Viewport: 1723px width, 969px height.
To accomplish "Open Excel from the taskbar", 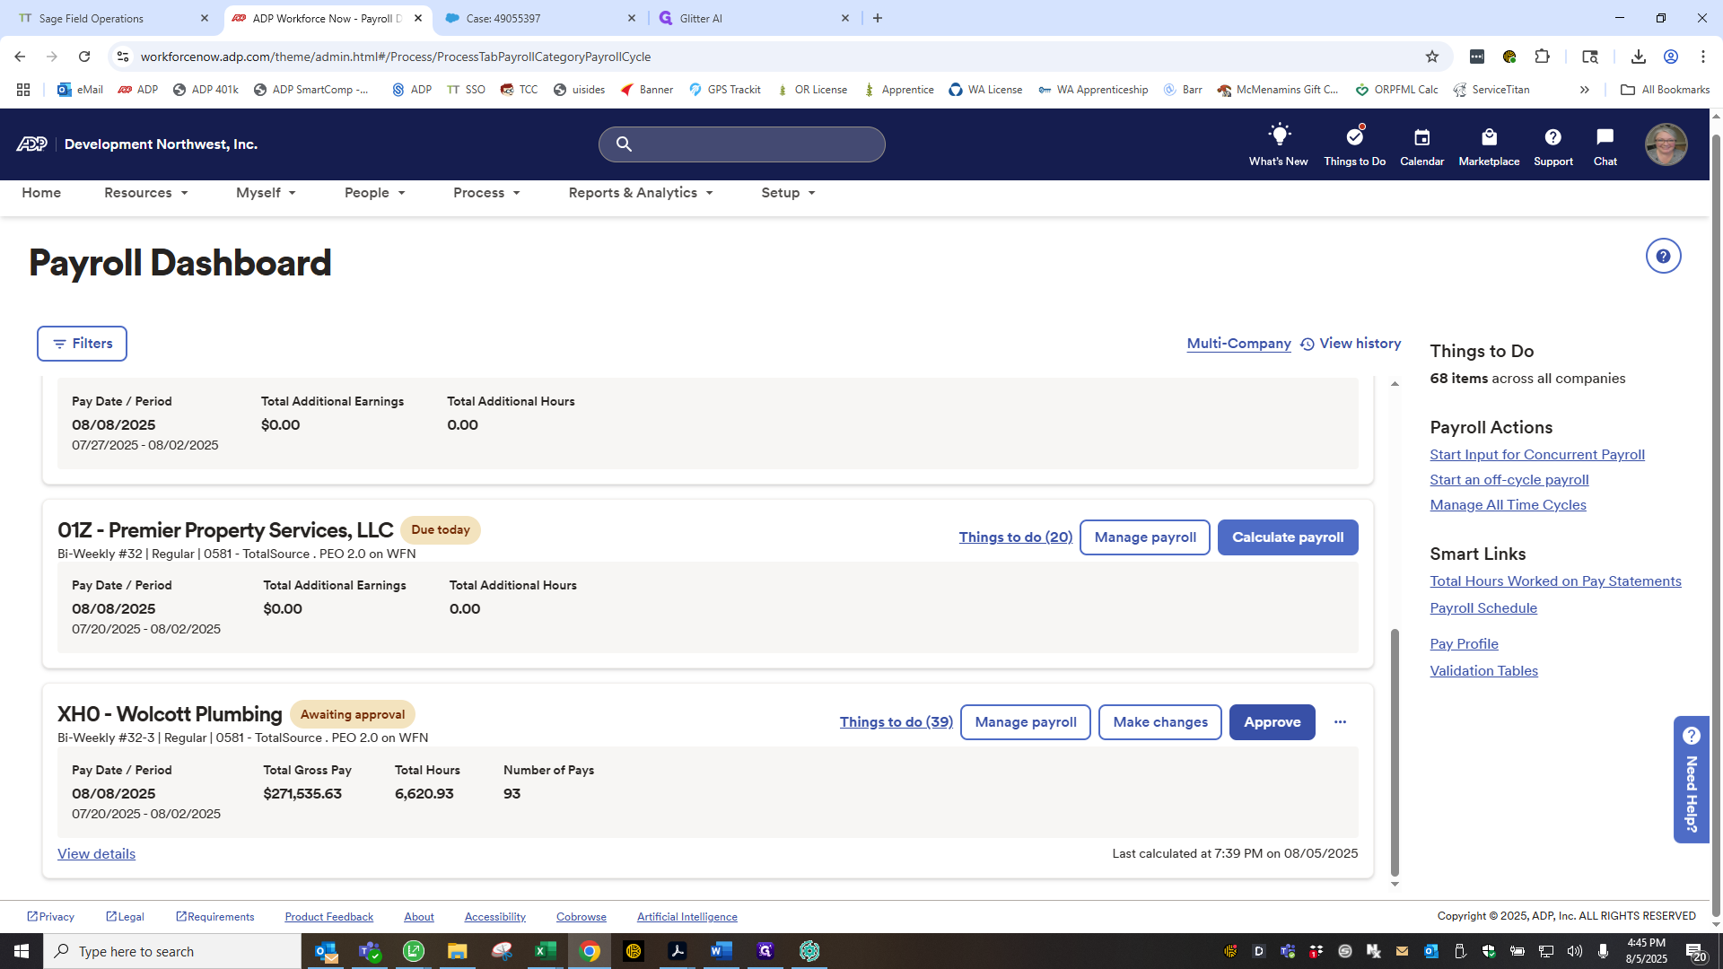I will tap(545, 951).
